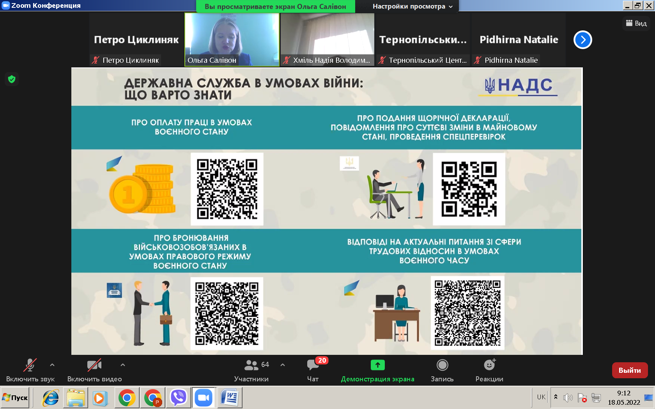The height and width of the screenshot is (409, 655).
Task: Open Реакции reactions menu
Action: coord(489,370)
